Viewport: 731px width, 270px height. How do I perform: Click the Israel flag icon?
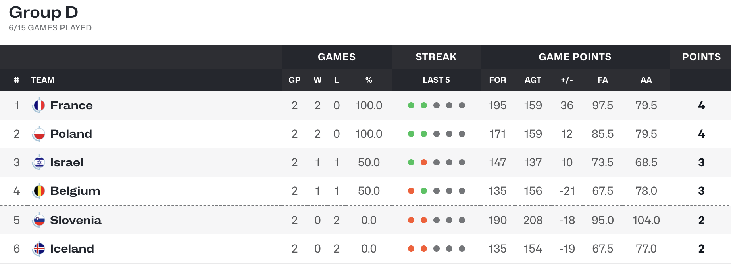pos(38,162)
